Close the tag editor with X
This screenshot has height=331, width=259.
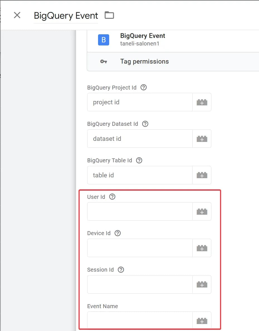(x=17, y=15)
